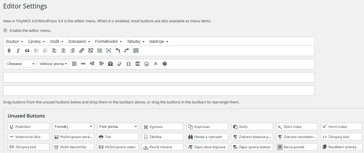Viewport: 364px width, 153px height.
Task: Click the Kopírovat button
Action: pyautogui.click(x=207, y=127)
